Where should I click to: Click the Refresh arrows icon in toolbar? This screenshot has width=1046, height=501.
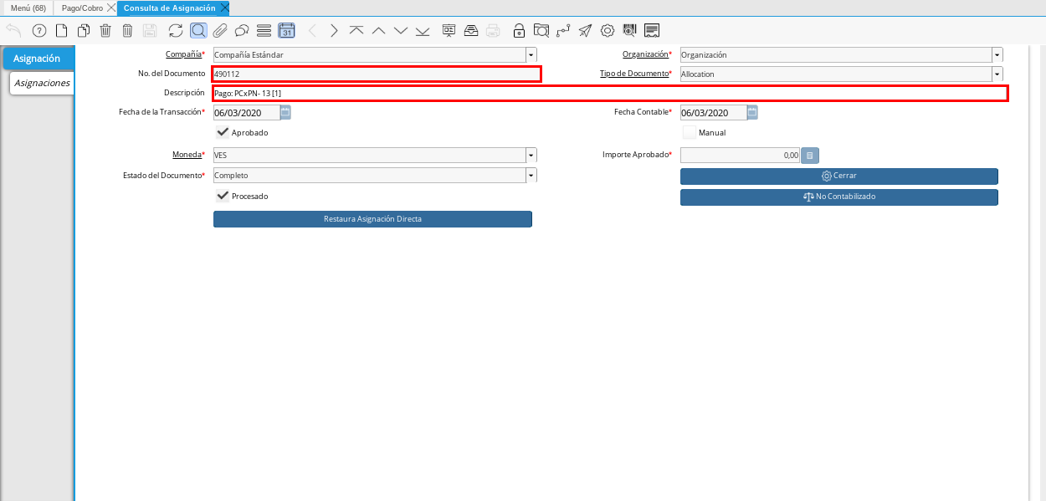(176, 31)
